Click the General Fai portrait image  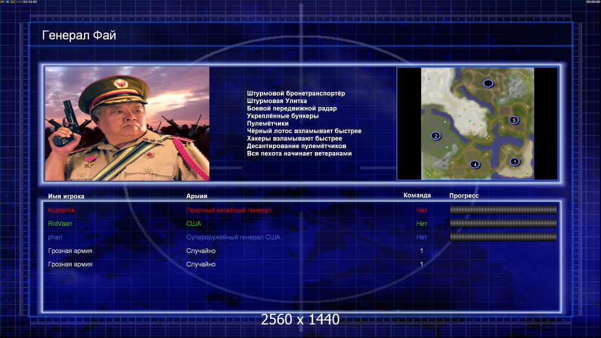point(127,123)
